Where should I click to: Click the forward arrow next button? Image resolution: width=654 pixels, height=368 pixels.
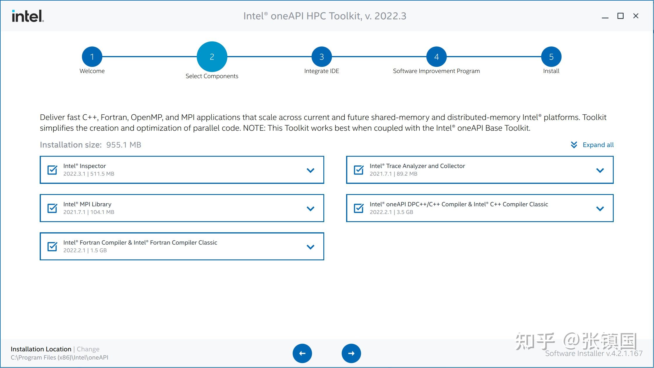tap(351, 353)
